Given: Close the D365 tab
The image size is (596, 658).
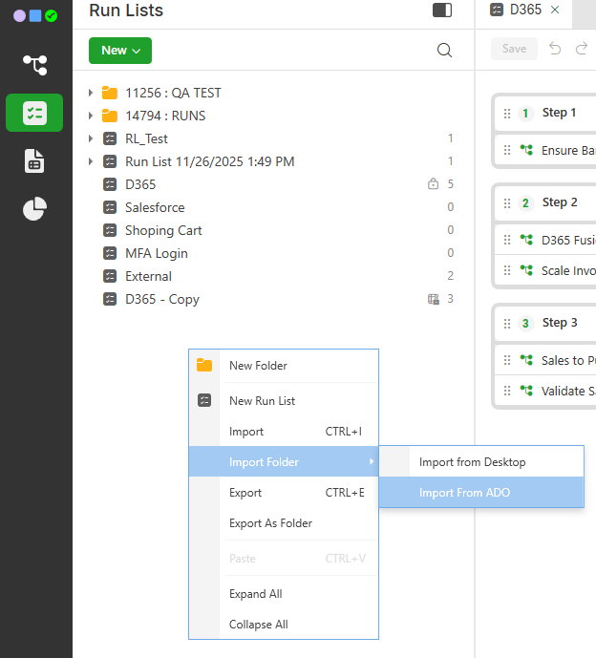Looking at the screenshot, I should pos(555,10).
